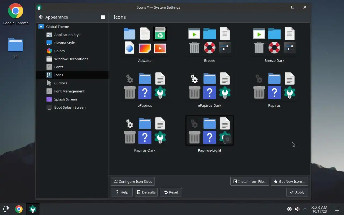Apply the icon theme changes
This screenshot has height=215, width=344.
point(297,192)
